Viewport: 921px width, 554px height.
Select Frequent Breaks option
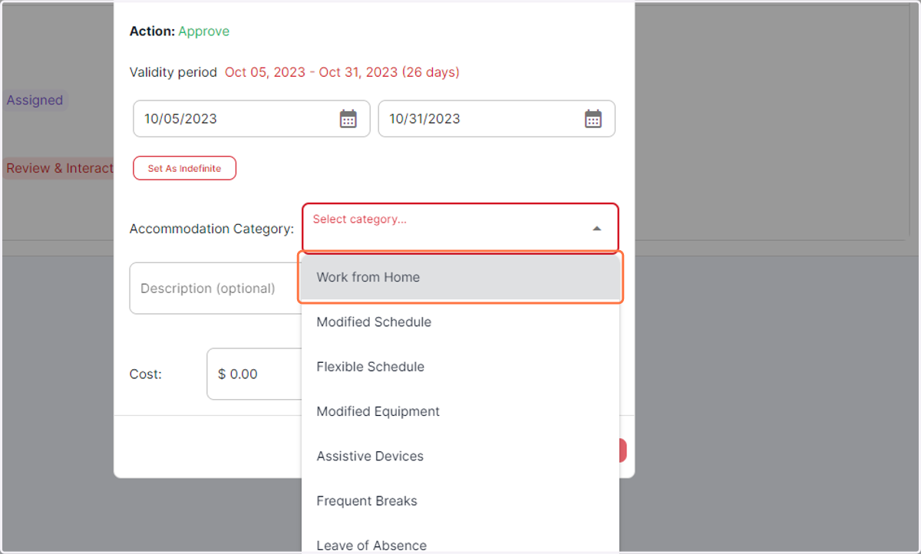460,501
